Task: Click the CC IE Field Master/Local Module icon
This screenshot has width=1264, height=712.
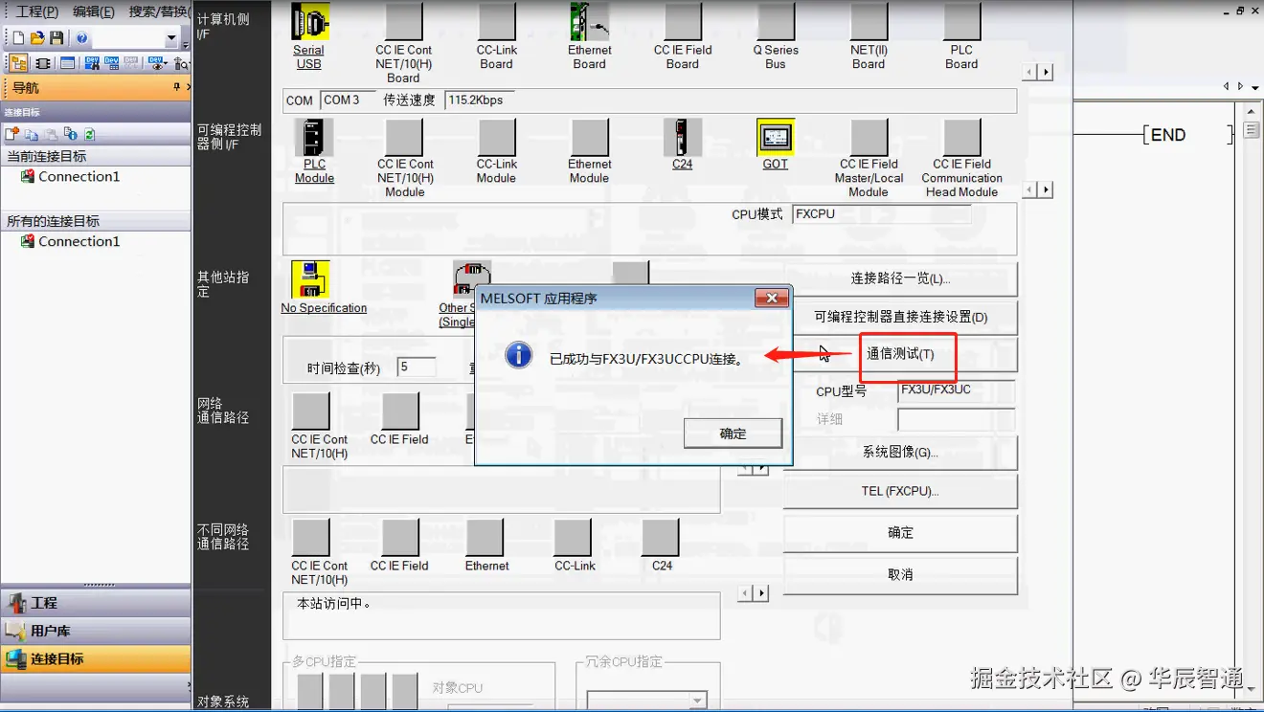Action: click(868, 139)
